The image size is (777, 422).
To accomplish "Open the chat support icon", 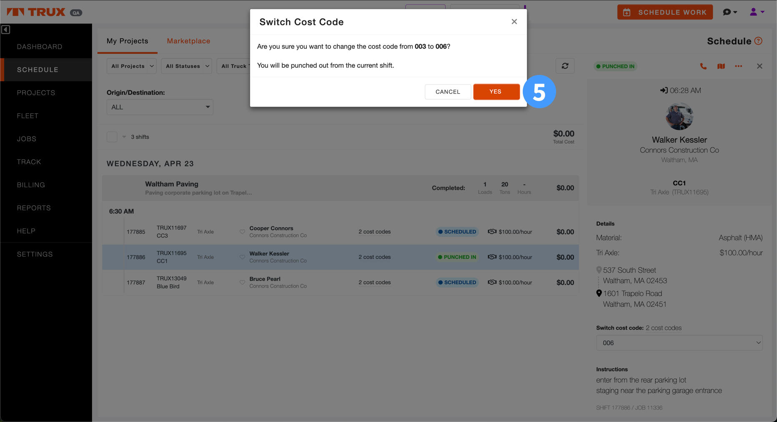I will (x=729, y=12).
